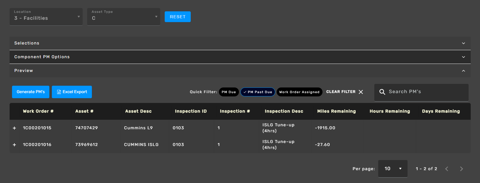This screenshot has width=480, height=183.
Task: Click the Excel Export button
Action: point(72,92)
